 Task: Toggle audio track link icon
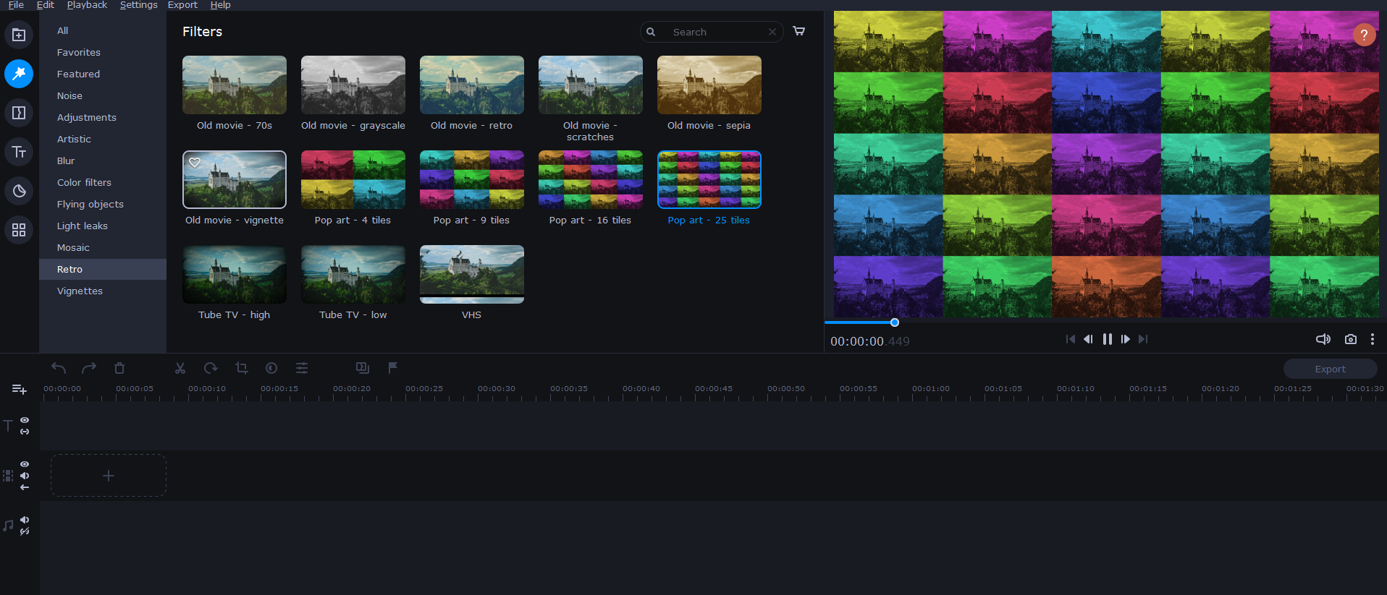[25, 531]
